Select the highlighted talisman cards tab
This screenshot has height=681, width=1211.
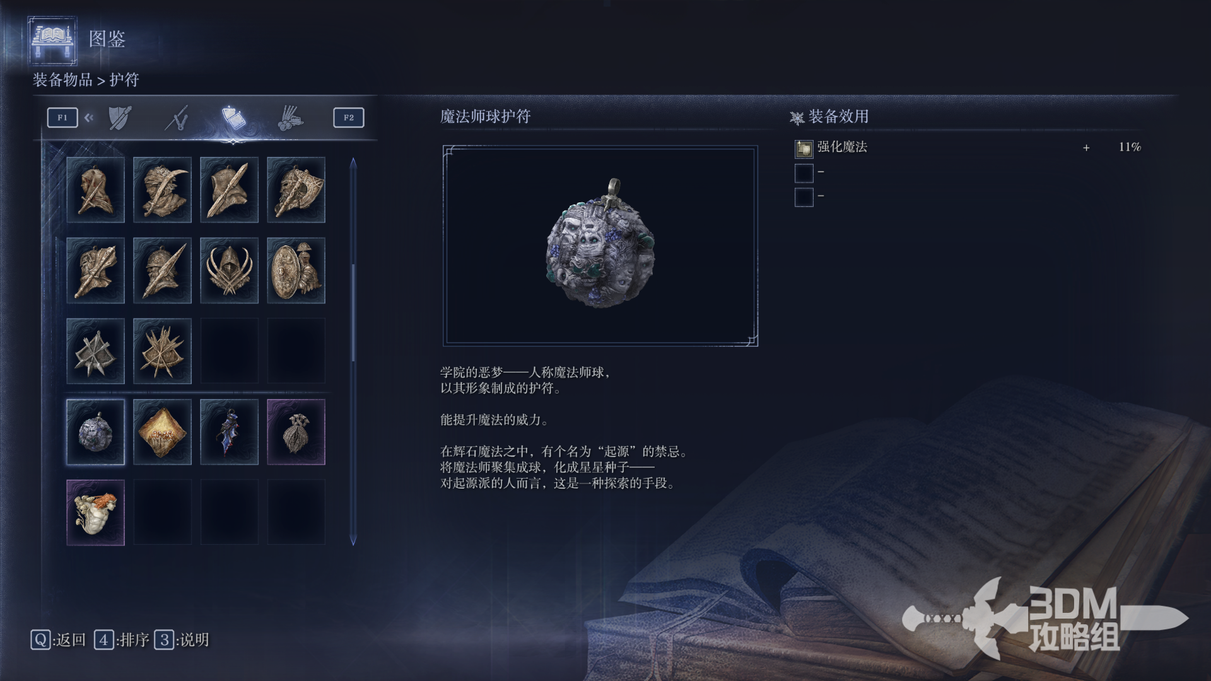pyautogui.click(x=233, y=118)
